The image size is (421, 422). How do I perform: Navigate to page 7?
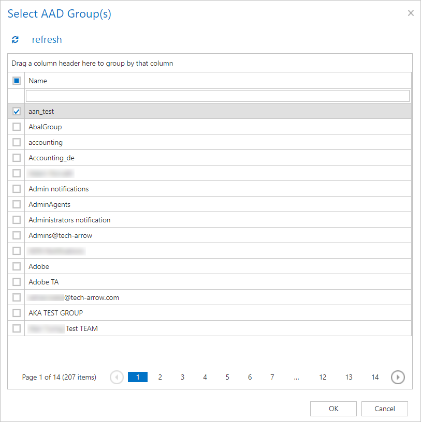click(272, 377)
